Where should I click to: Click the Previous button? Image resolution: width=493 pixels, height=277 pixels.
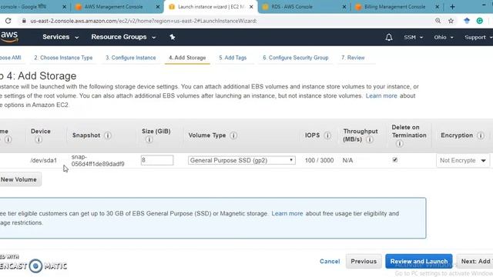[x=364, y=262]
